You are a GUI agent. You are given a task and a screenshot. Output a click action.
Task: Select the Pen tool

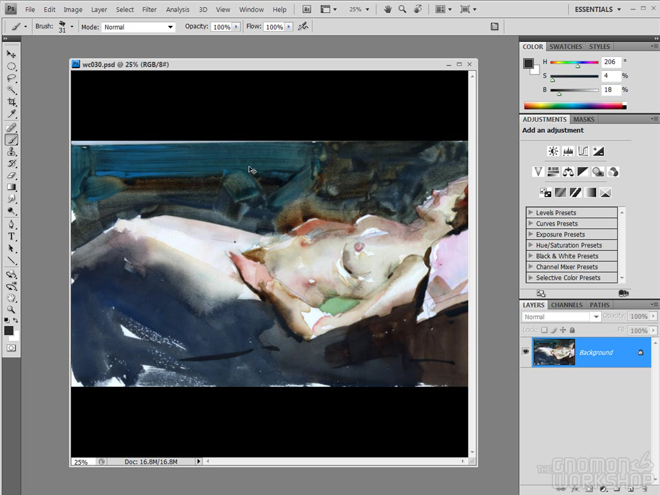pyautogui.click(x=12, y=224)
